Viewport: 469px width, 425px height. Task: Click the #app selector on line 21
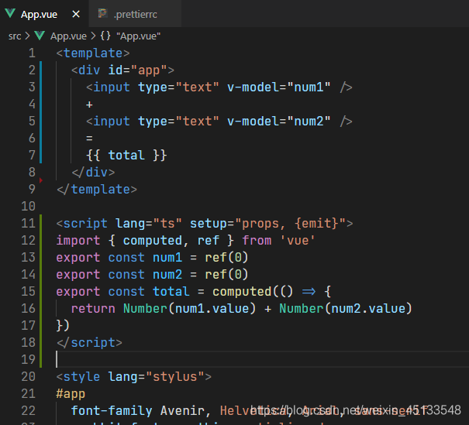[x=71, y=393]
